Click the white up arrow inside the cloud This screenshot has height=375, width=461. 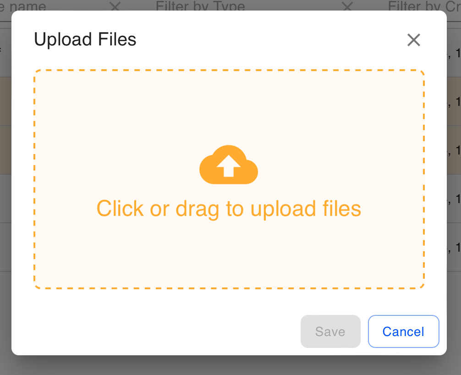[229, 166]
